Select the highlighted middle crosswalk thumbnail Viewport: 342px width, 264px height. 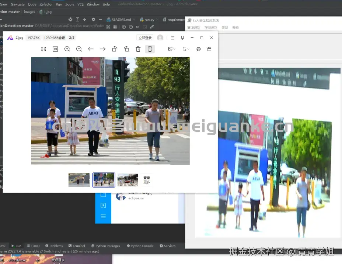pos(104,180)
